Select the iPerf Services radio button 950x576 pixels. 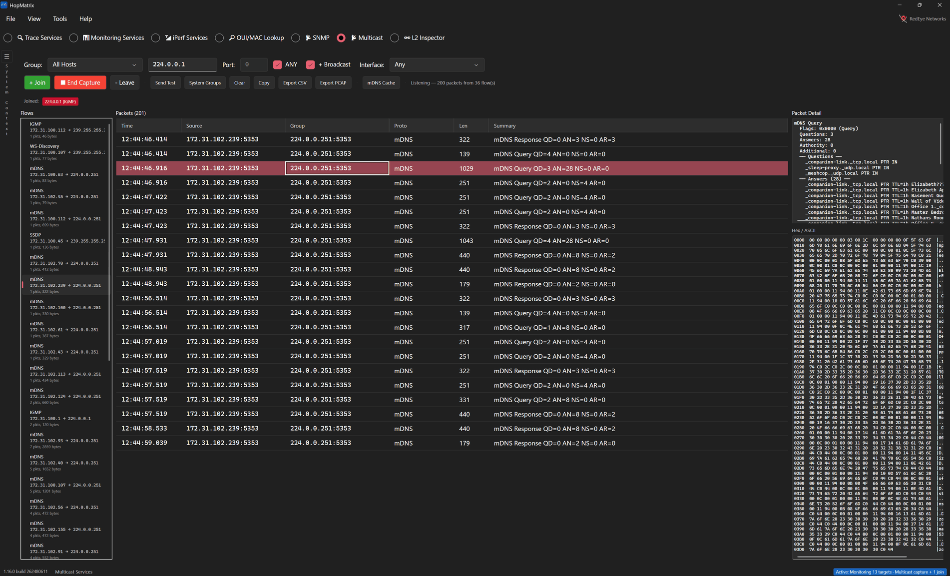[156, 38]
